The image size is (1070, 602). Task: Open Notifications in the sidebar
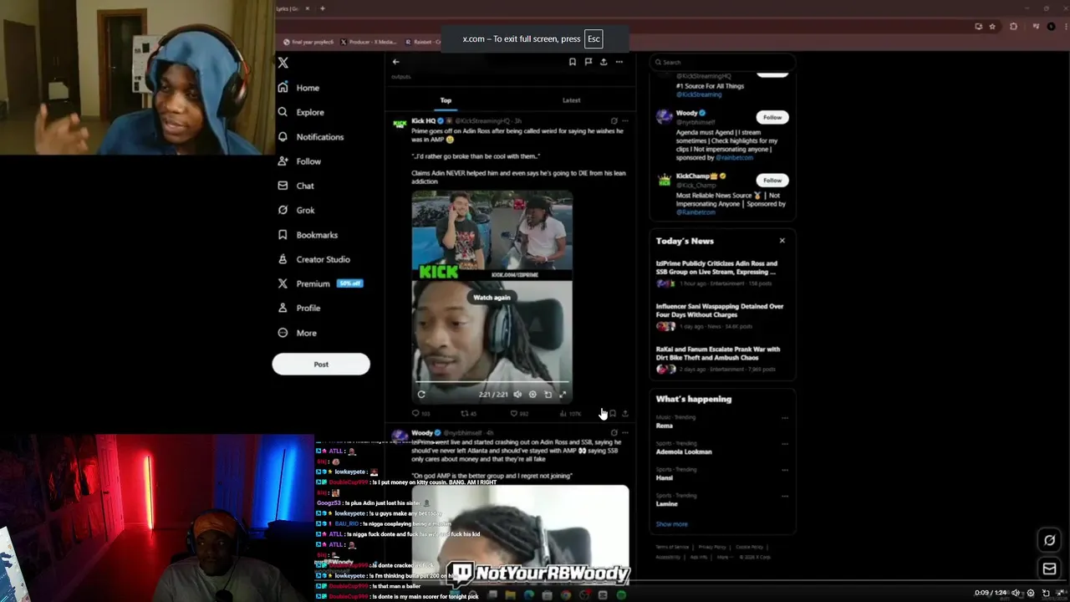[310, 136]
